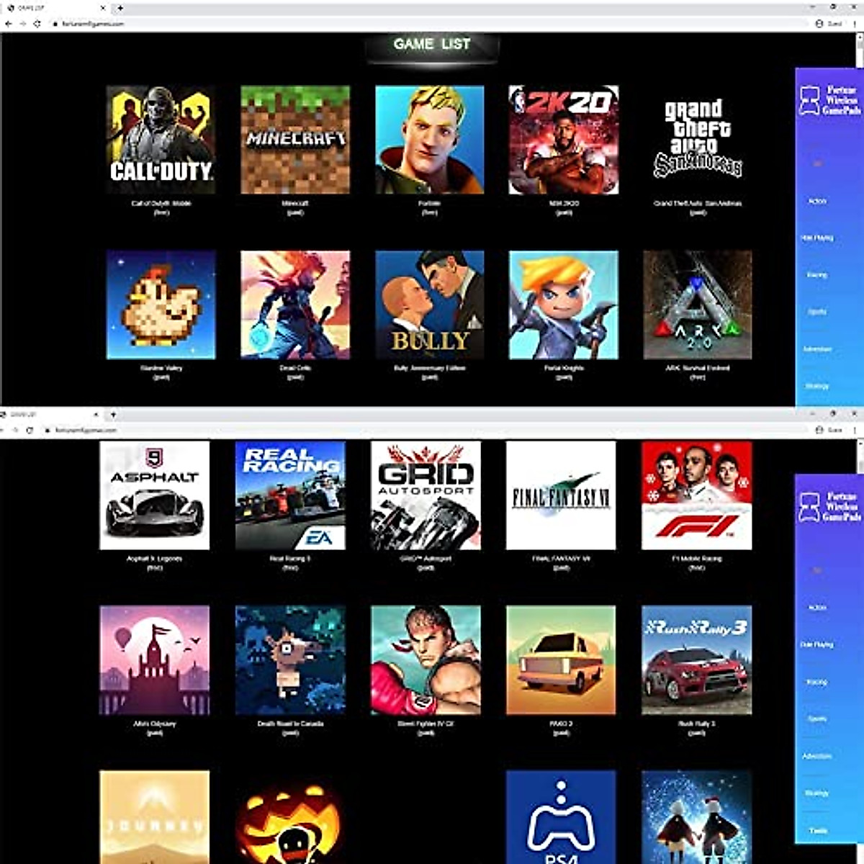The image size is (864, 864).
Task: Open the Asphalt 9 Legends icon
Action: [x=155, y=495]
